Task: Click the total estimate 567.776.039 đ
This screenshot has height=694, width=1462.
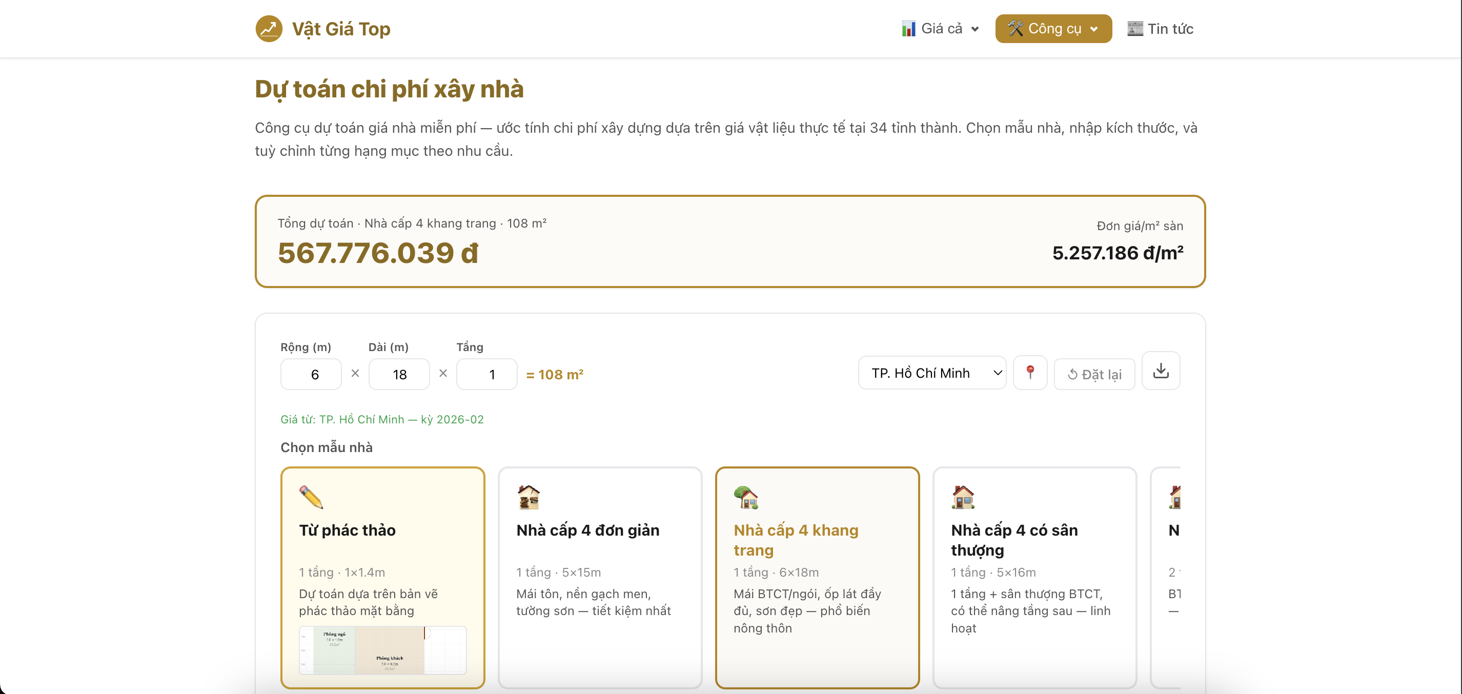Action: coord(378,253)
